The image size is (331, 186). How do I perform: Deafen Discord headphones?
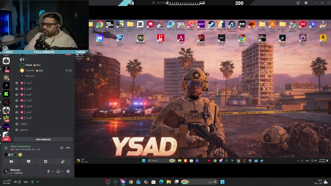58,171
